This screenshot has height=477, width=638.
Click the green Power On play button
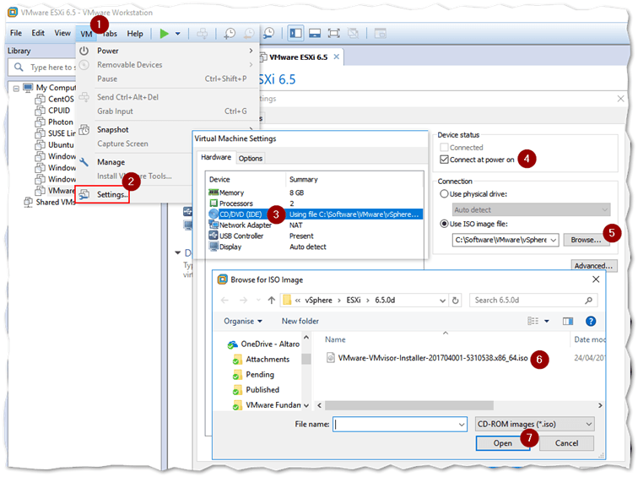click(165, 34)
